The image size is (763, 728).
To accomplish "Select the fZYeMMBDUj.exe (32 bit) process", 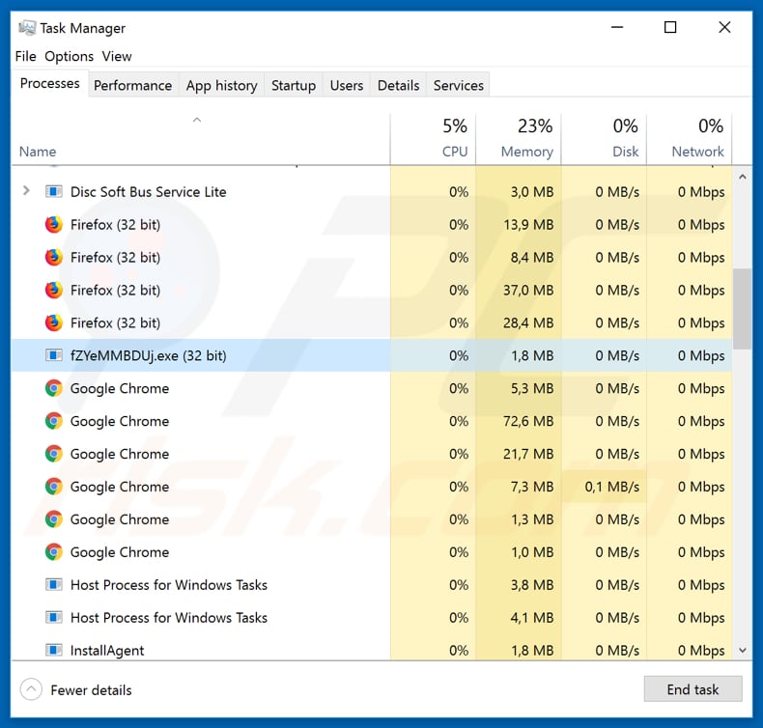I will click(x=372, y=355).
